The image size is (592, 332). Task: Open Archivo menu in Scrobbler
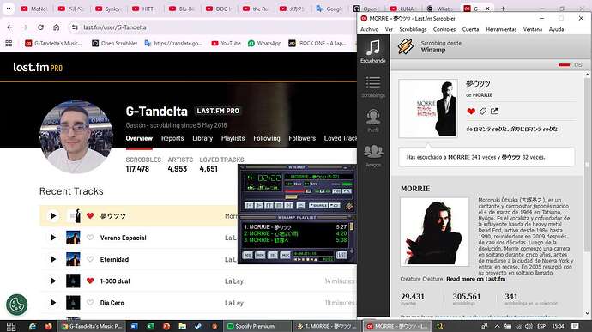[369, 29]
